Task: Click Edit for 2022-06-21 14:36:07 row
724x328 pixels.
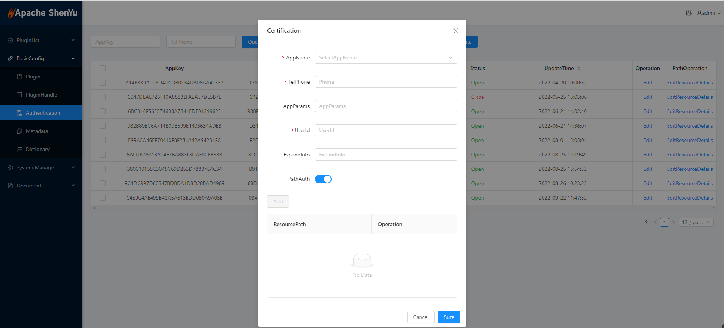Action: (647, 126)
